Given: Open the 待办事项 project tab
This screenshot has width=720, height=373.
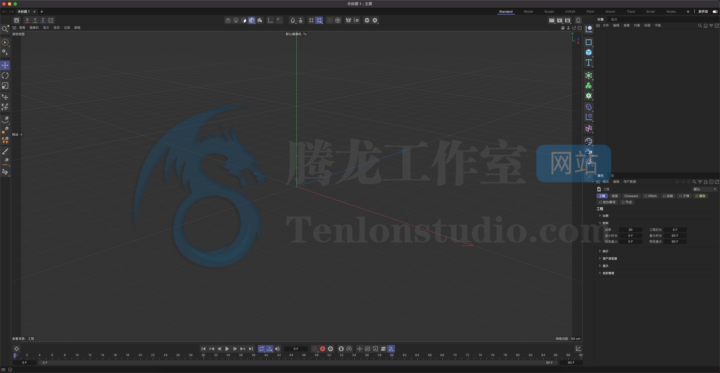Looking at the screenshot, I should click(x=607, y=202).
